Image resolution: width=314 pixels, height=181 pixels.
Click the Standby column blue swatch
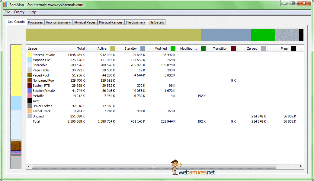tap(143, 48)
